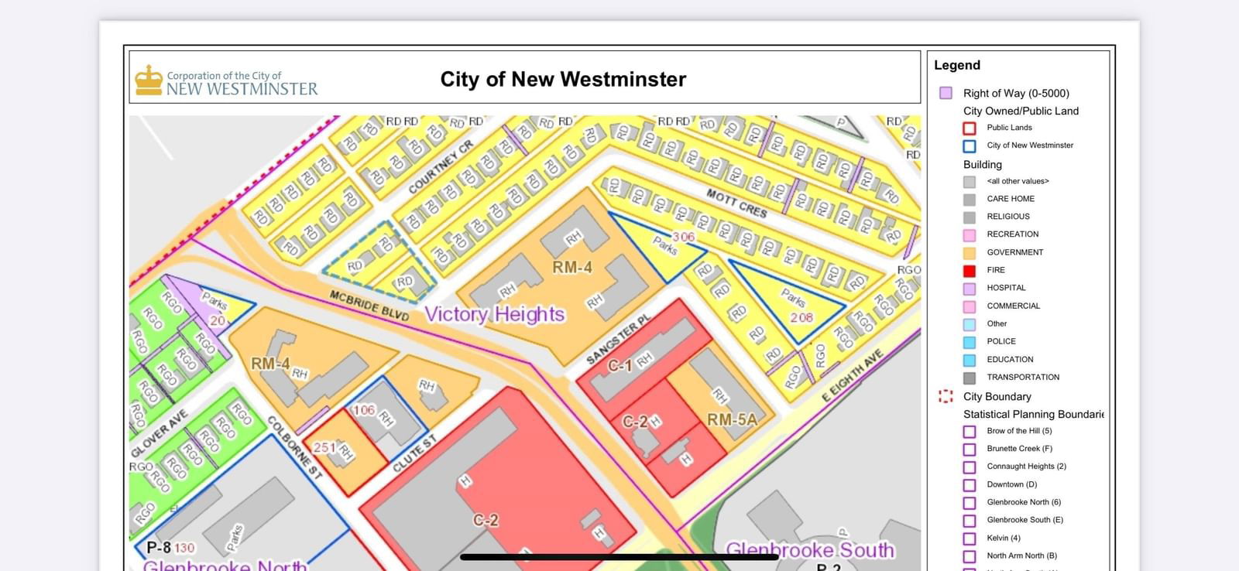Screen dimensions: 1239x571
Task: Click the 'COURTNEY CR' street label
Action: click(x=441, y=167)
